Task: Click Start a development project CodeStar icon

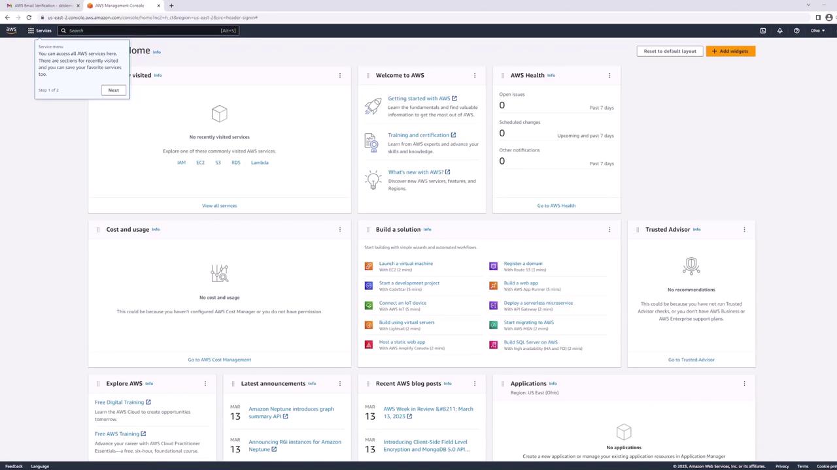Action: pyautogui.click(x=369, y=286)
